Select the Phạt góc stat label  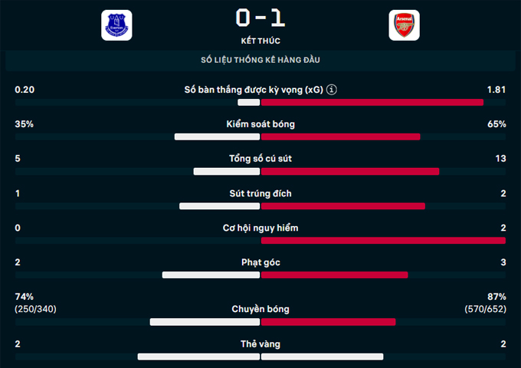pyautogui.click(x=260, y=263)
